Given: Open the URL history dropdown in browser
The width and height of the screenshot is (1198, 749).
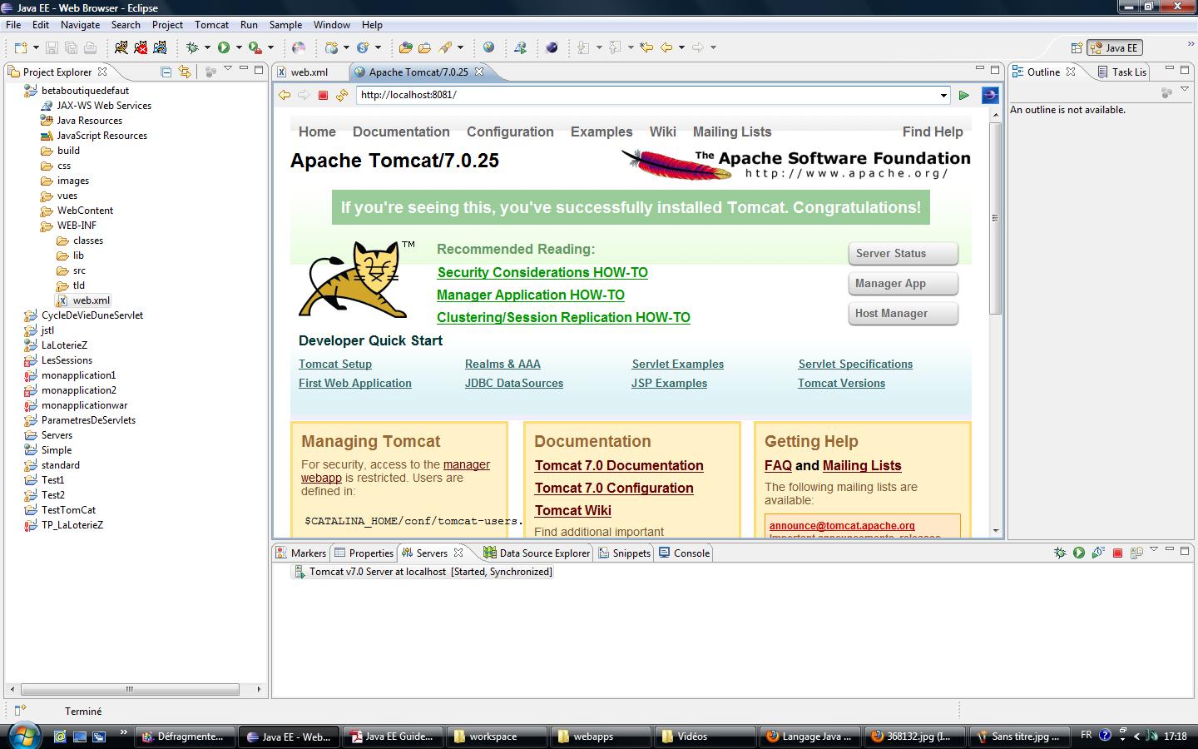Looking at the screenshot, I should [943, 95].
